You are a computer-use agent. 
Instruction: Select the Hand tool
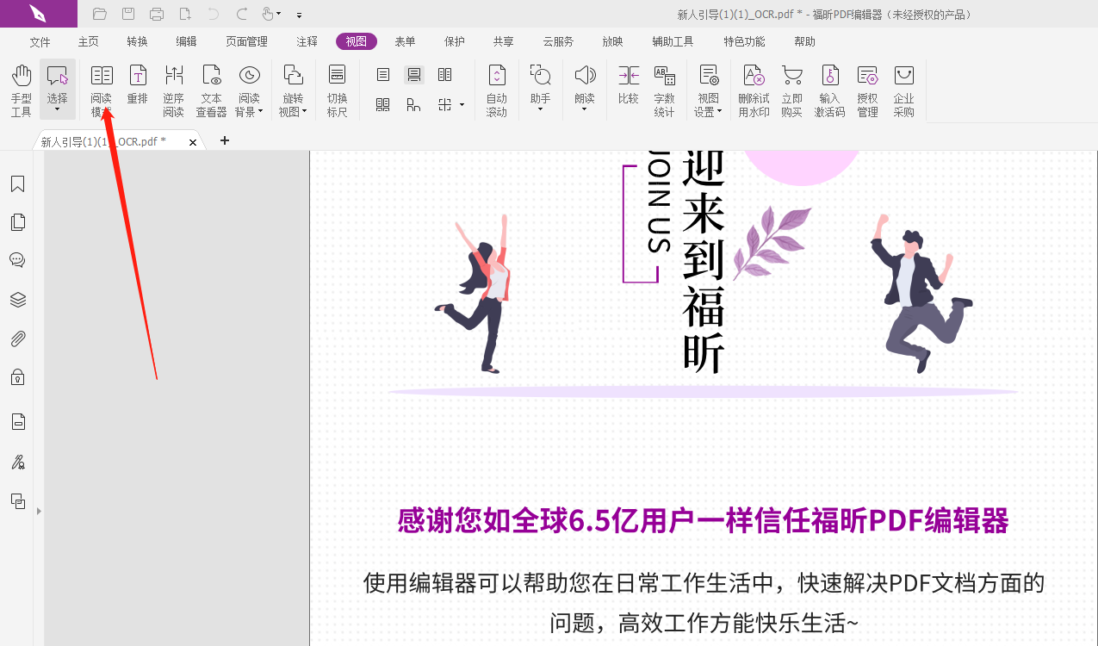21,86
